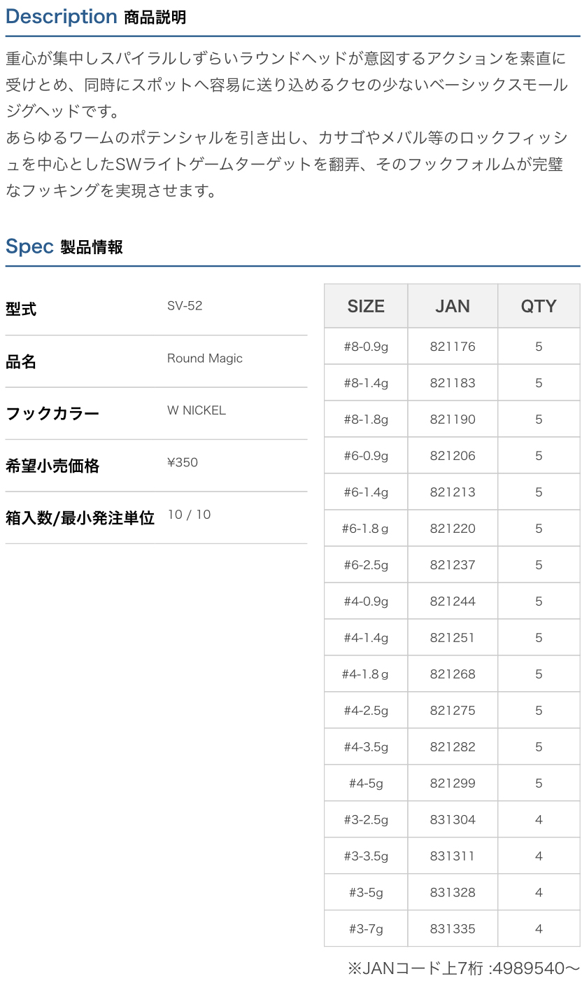Screen dimensions: 582x981
Task: Click the 10 / 10 box quantity value
Action: tap(189, 515)
